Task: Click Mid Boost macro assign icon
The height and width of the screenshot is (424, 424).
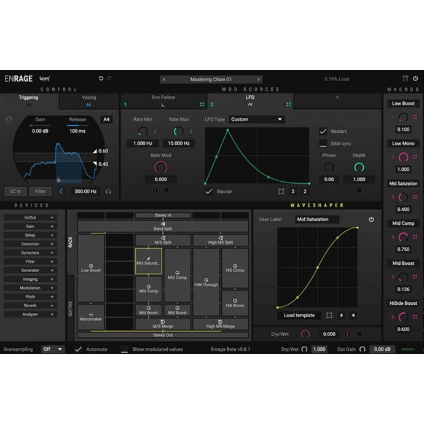Action: pos(415,277)
